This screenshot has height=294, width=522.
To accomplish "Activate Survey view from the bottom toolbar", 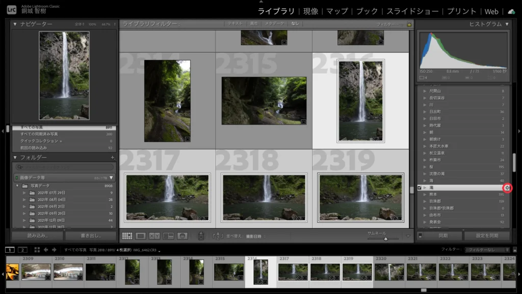I will pos(169,235).
